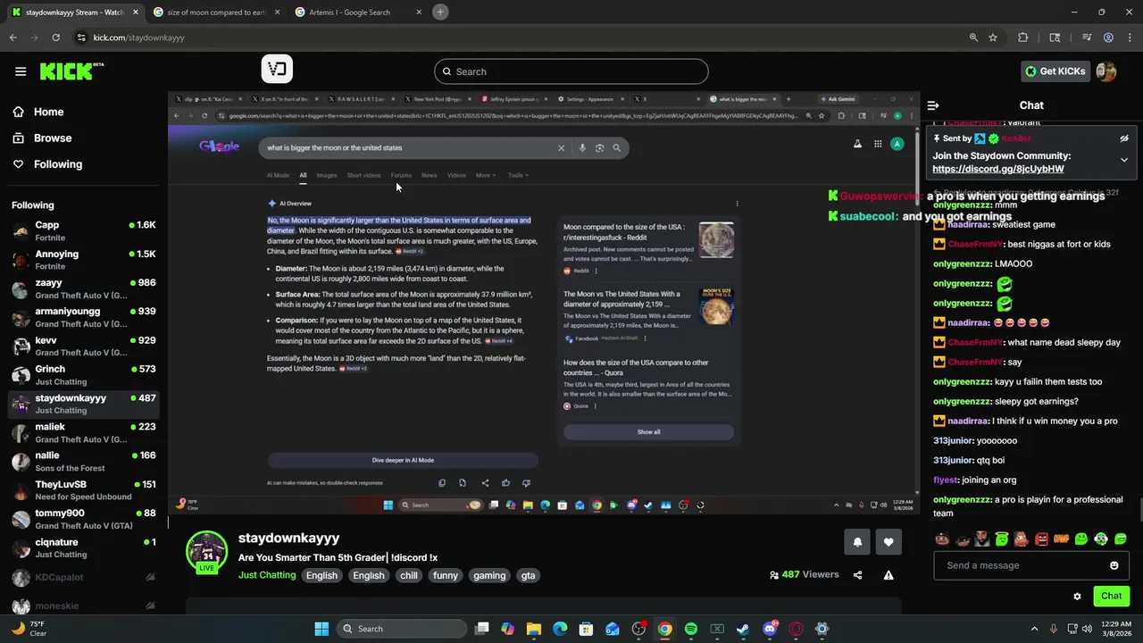Screen dimensions: 1143x643
Task: Click the Kick logo
Action: [71, 71]
